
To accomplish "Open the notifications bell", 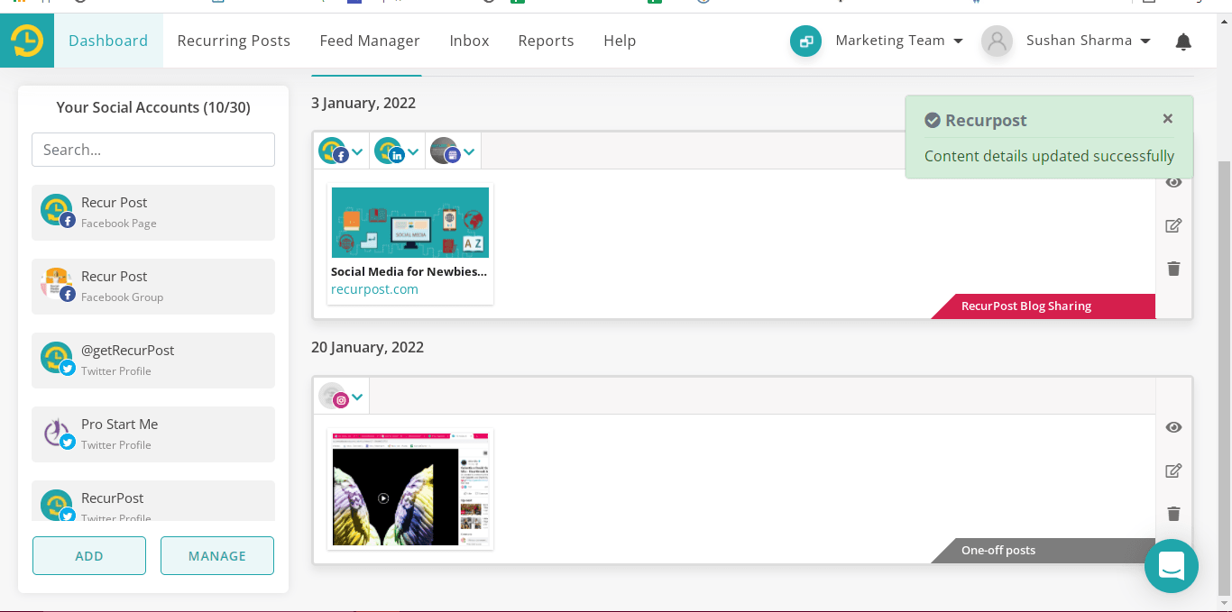I will pyautogui.click(x=1183, y=41).
